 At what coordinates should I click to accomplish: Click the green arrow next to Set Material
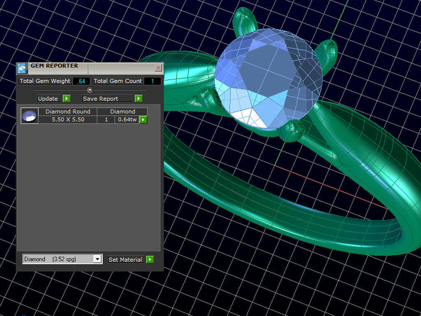150,259
